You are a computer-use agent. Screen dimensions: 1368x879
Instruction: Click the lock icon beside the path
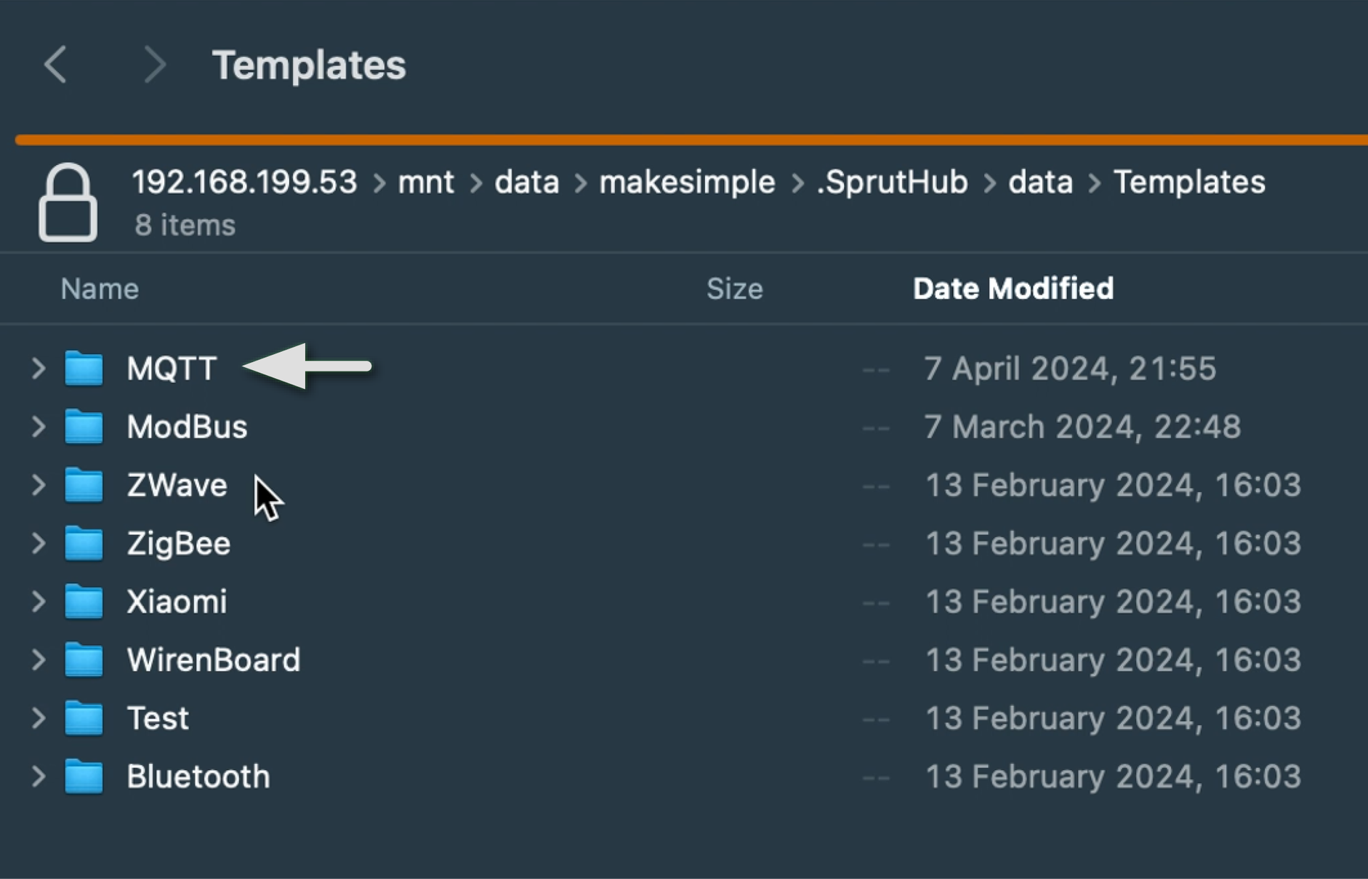[68, 203]
